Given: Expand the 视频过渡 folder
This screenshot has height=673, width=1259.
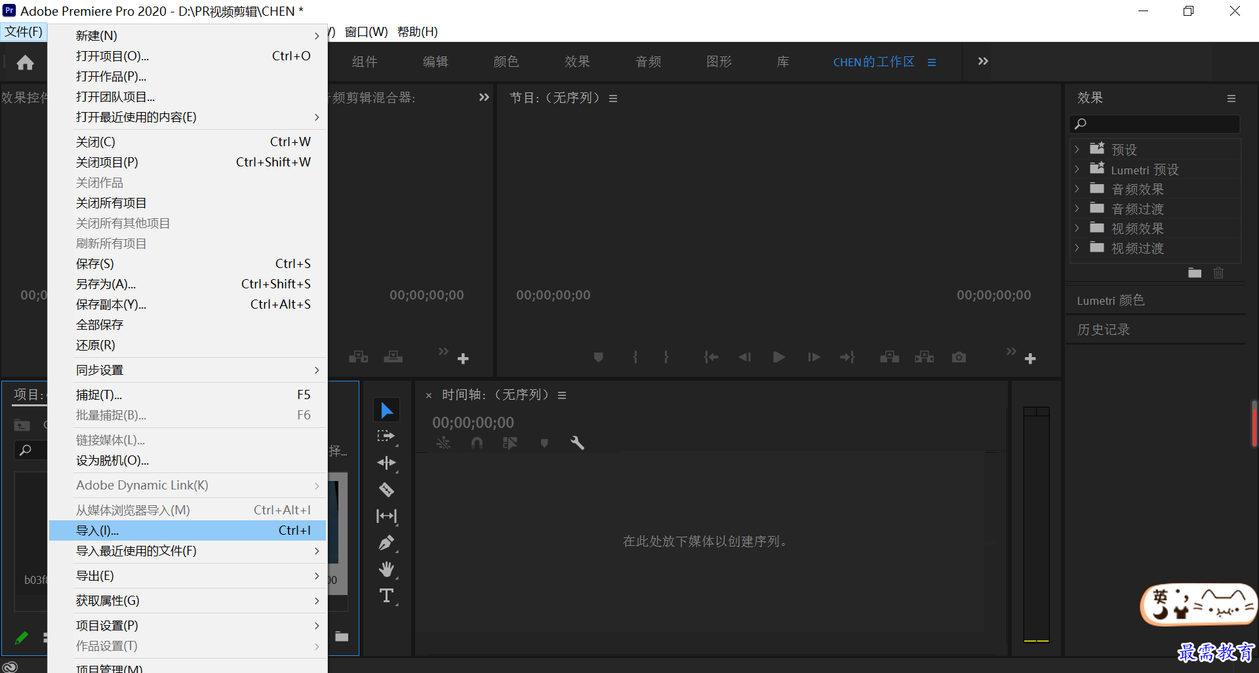Looking at the screenshot, I should click(1077, 248).
